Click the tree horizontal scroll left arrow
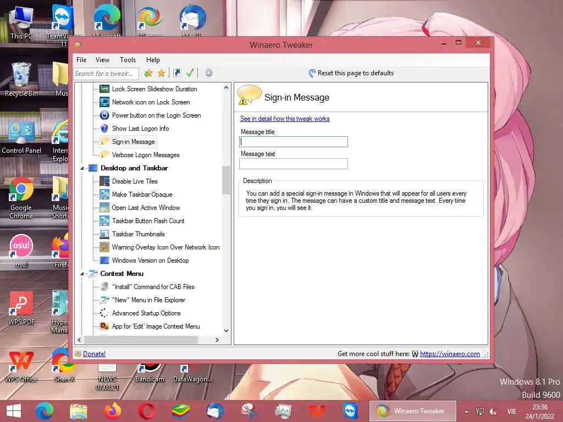This screenshot has width=563, height=422. 79,340
